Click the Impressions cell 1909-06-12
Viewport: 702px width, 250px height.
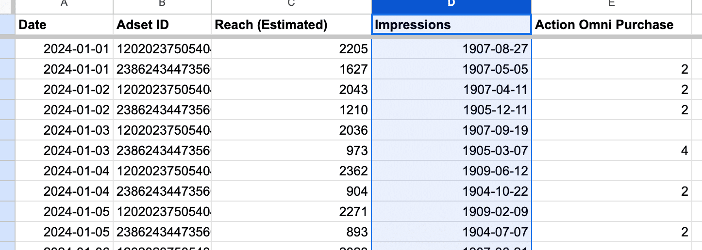pos(451,171)
